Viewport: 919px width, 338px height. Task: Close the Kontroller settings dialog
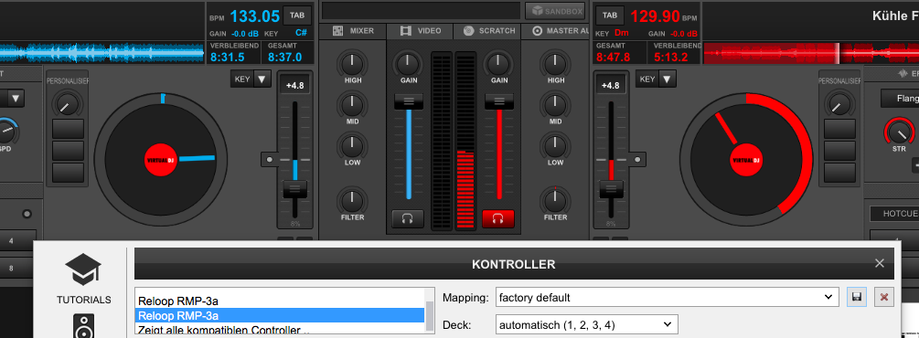(x=879, y=263)
